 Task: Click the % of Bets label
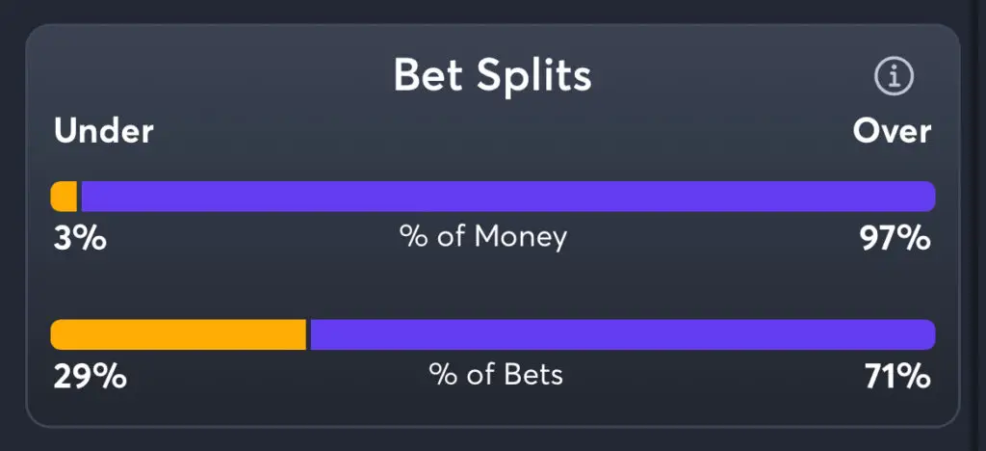coord(496,376)
